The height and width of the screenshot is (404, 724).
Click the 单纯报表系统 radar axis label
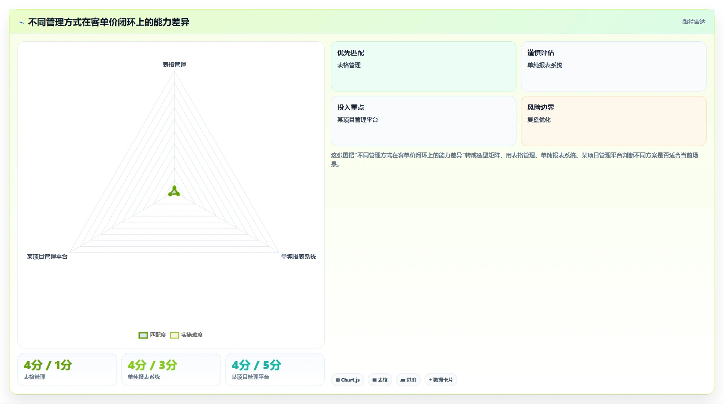[x=299, y=256]
